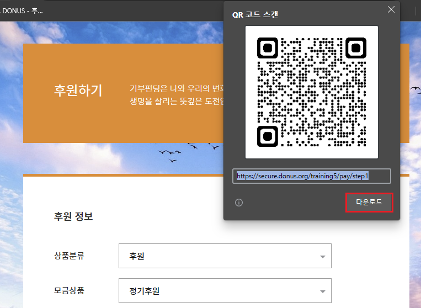The height and width of the screenshot is (308, 421).
Task: Select the DONUS browser tab
Action: click(x=22, y=11)
